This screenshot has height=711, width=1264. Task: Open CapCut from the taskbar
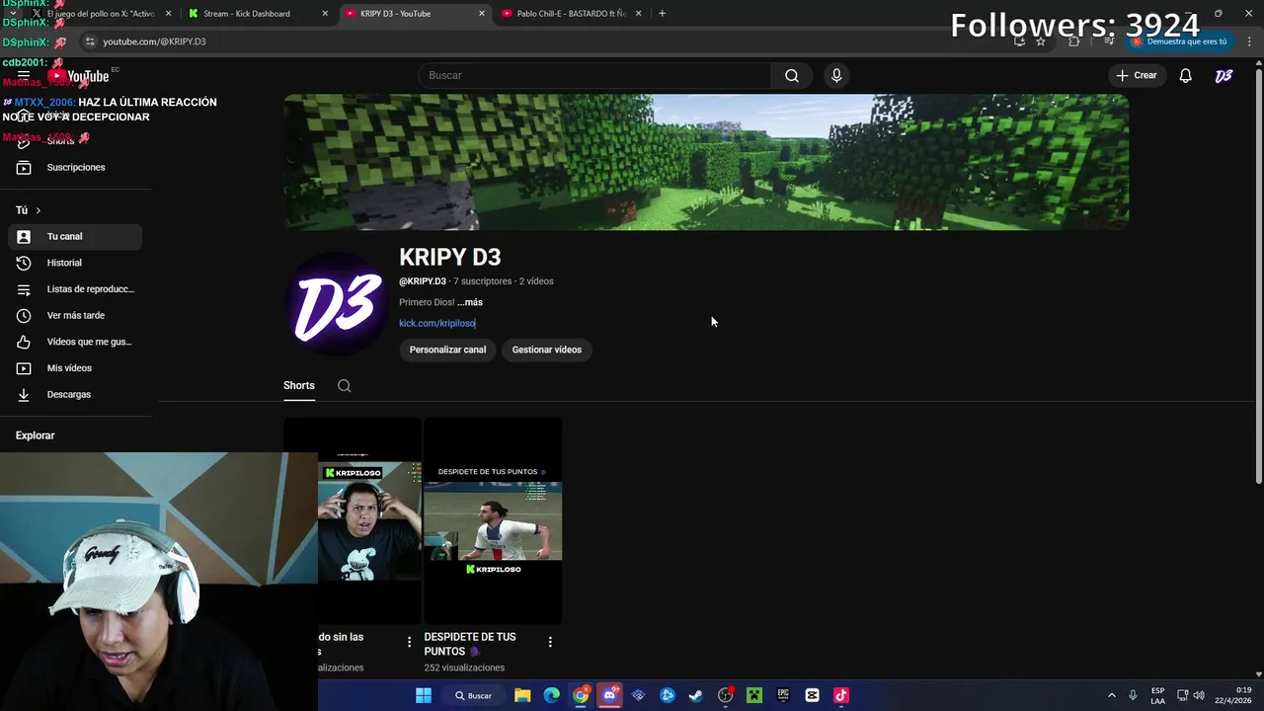click(812, 695)
